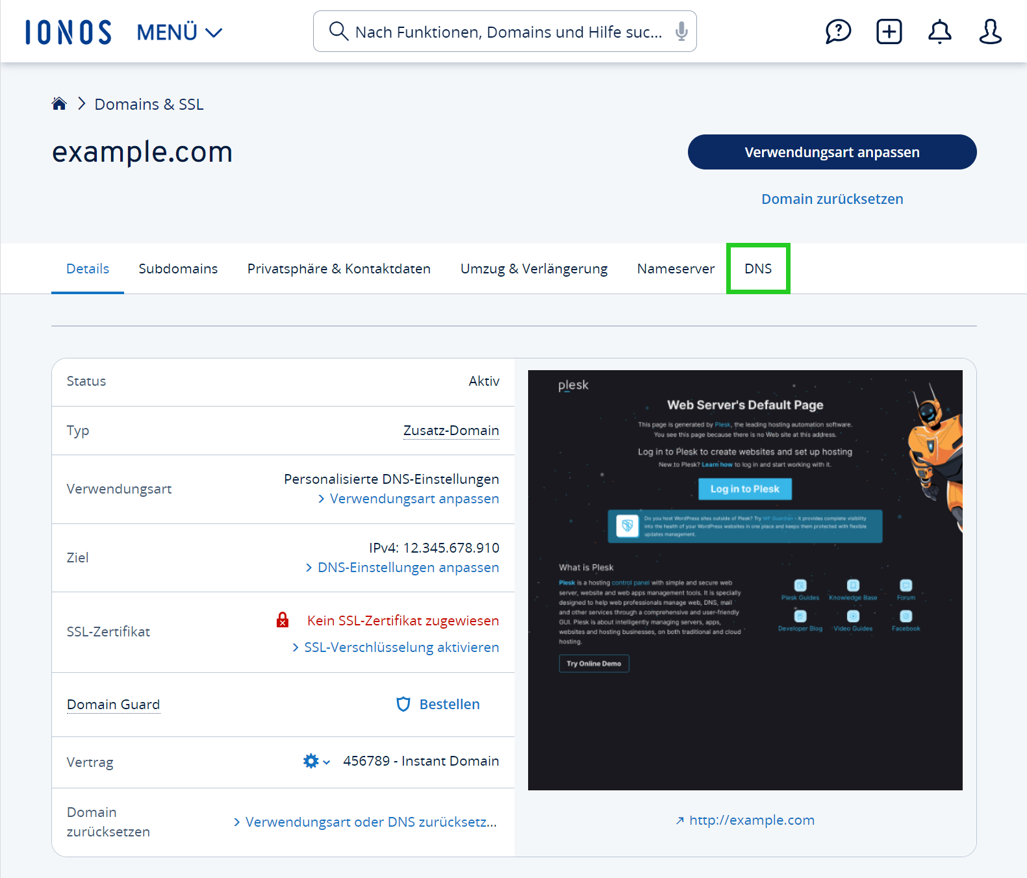The image size is (1027, 878).
Task: Click Aktiv status value
Action: [x=484, y=381]
